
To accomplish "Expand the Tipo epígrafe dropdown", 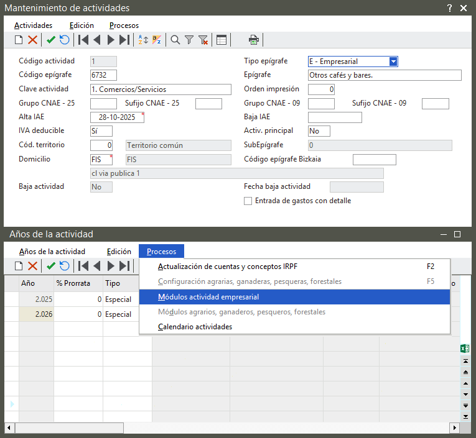I will 393,62.
